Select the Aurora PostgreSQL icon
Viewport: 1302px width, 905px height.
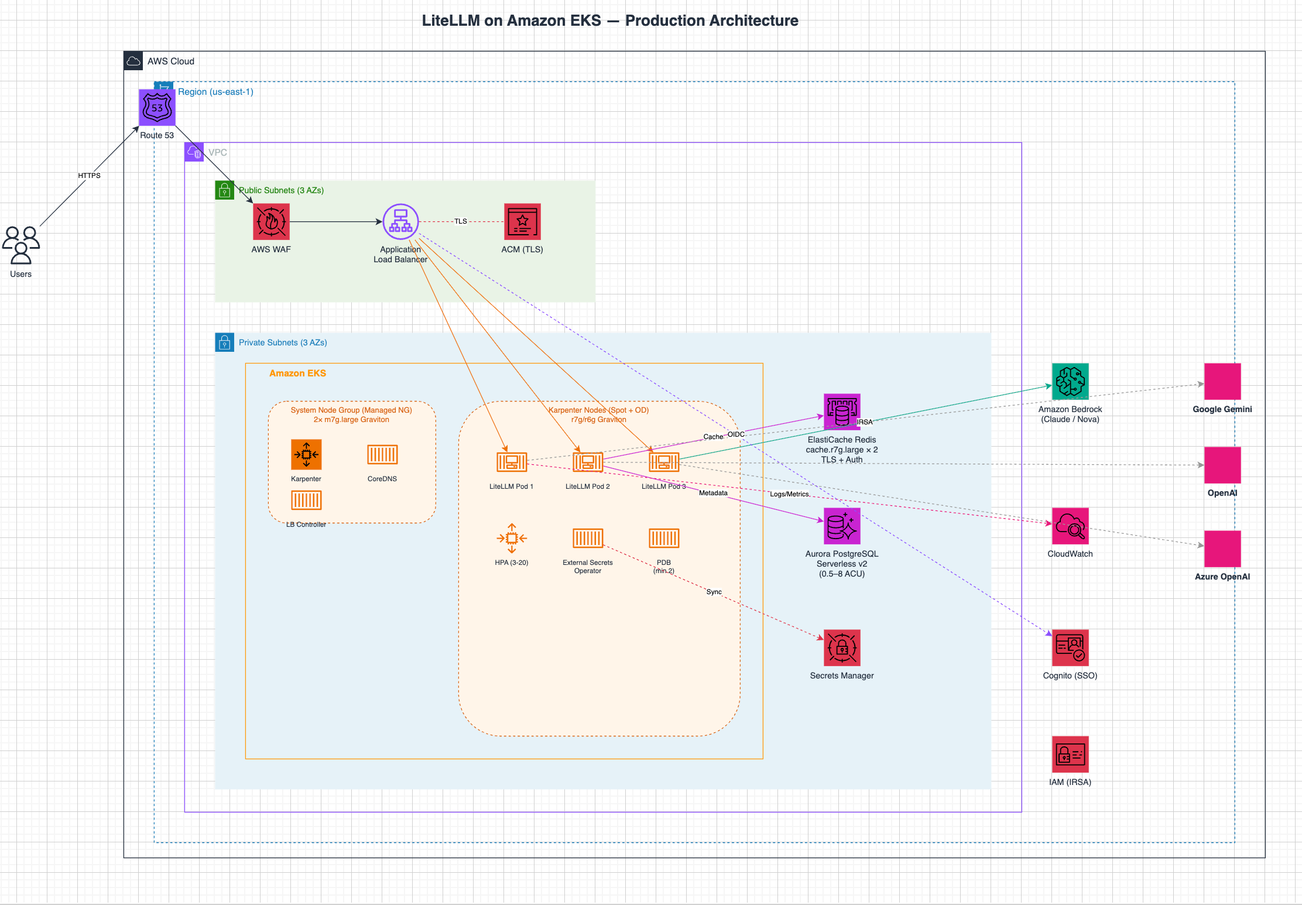pos(842,526)
